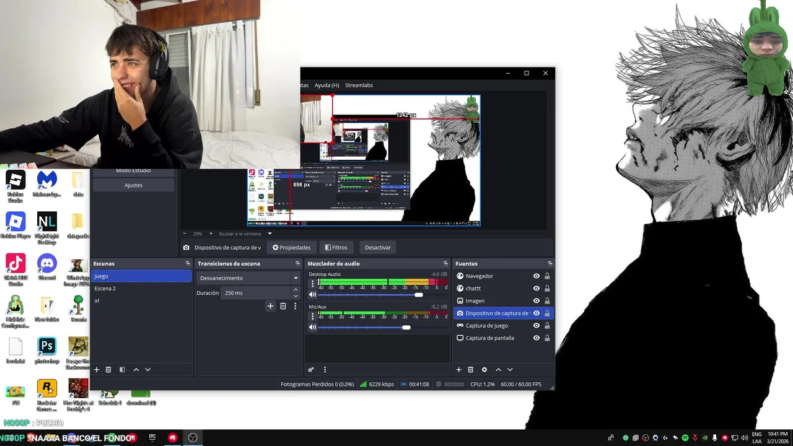Open Rockstar Games desktop shortcut

point(46,395)
